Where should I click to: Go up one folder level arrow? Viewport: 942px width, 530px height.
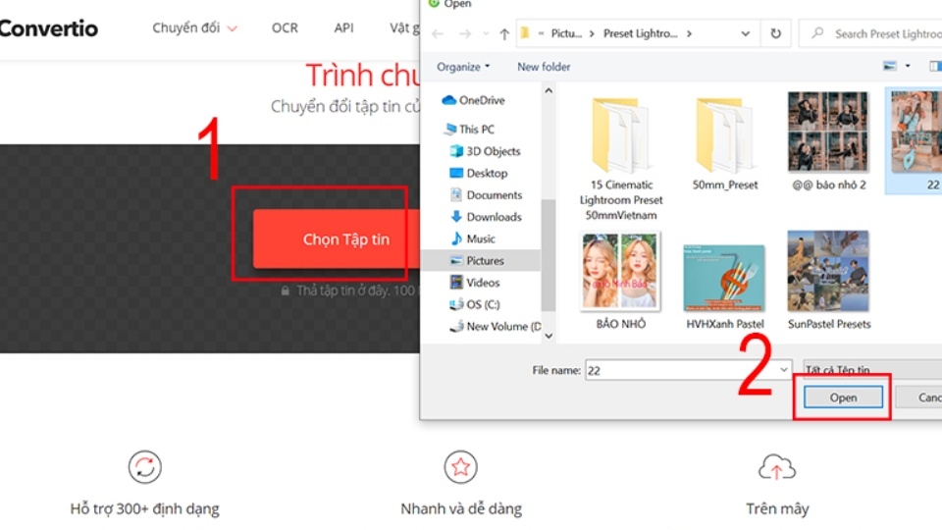pos(504,34)
